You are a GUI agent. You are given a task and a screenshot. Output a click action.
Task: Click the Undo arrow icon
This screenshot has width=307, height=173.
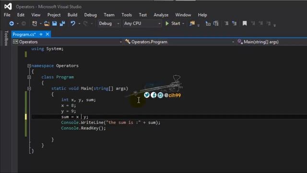pos(73,24)
